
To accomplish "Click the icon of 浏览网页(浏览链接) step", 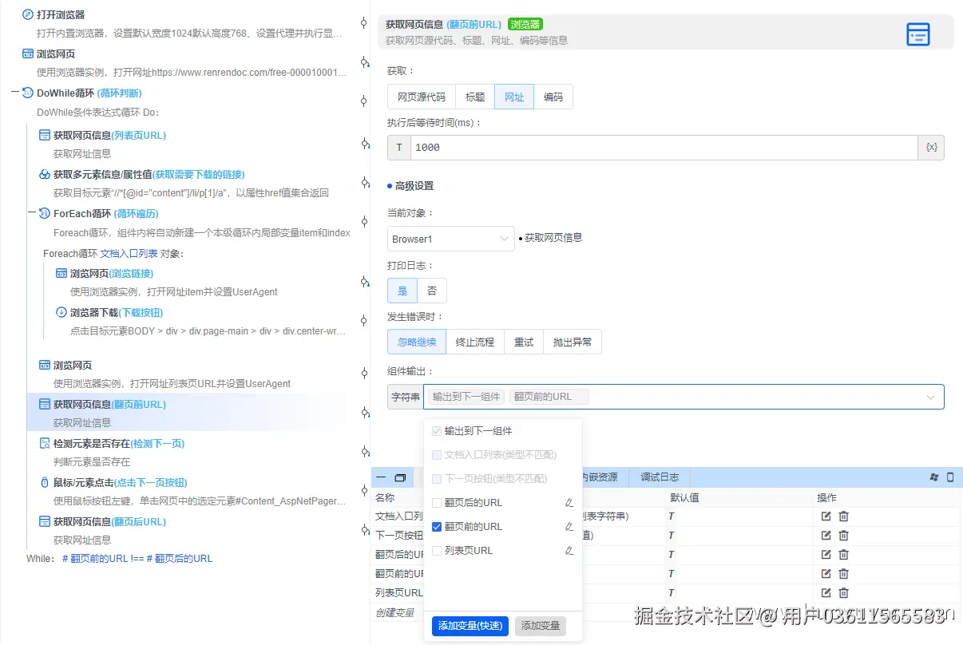I will click(61, 273).
